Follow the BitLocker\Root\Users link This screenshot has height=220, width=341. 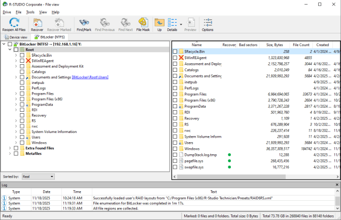[x=90, y=77]
